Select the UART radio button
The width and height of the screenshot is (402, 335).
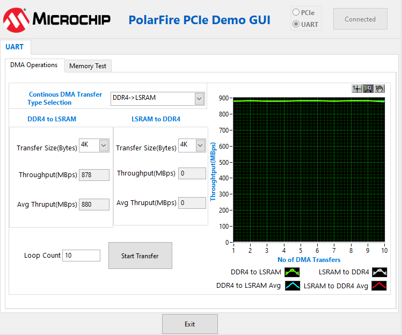pos(296,24)
